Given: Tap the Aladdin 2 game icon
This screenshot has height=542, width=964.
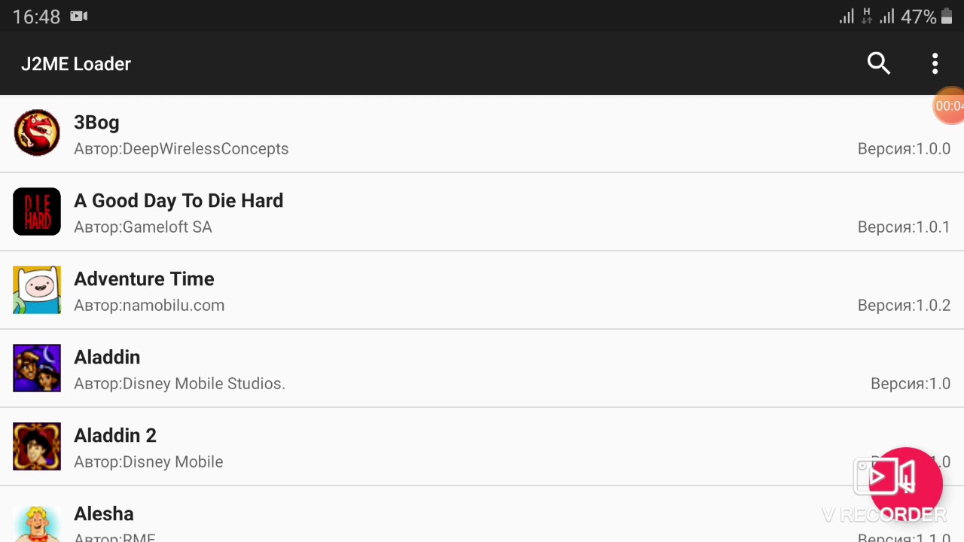Looking at the screenshot, I should point(37,446).
